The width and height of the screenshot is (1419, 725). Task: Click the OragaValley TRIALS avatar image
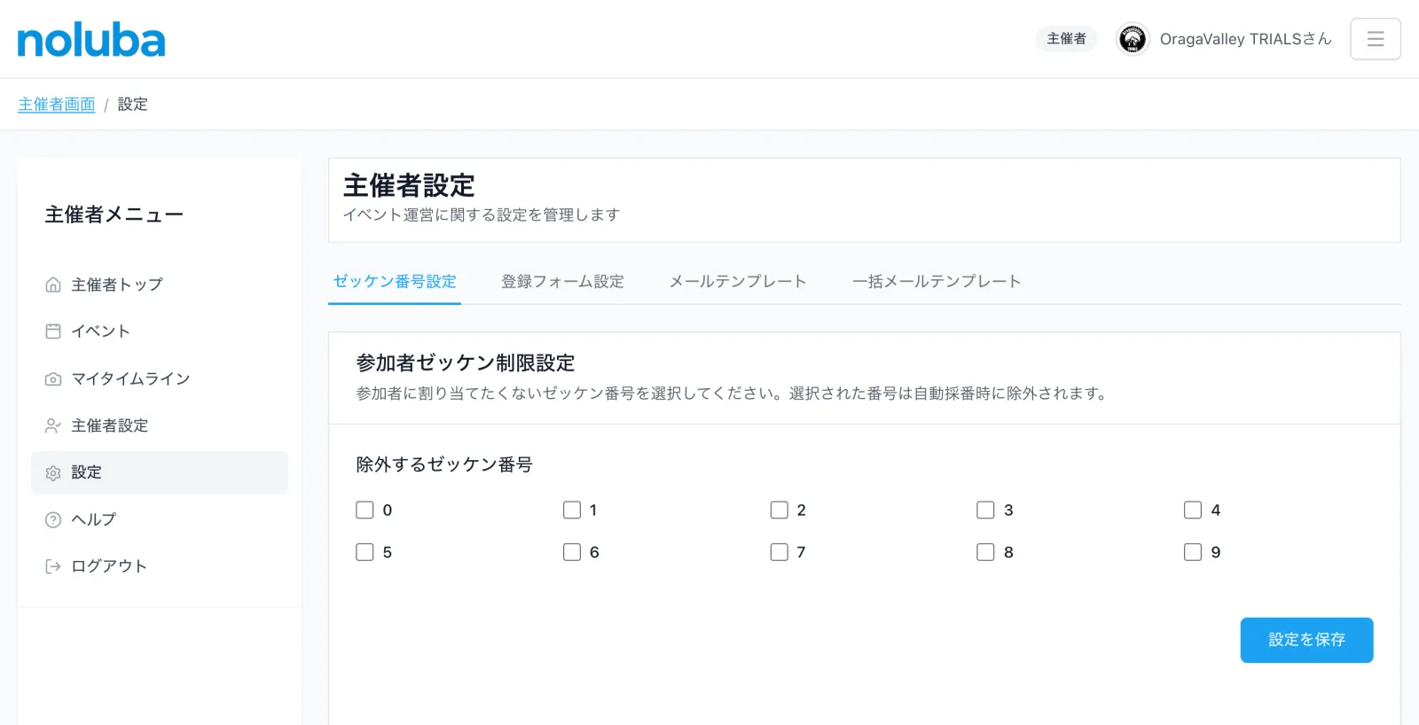tap(1133, 39)
